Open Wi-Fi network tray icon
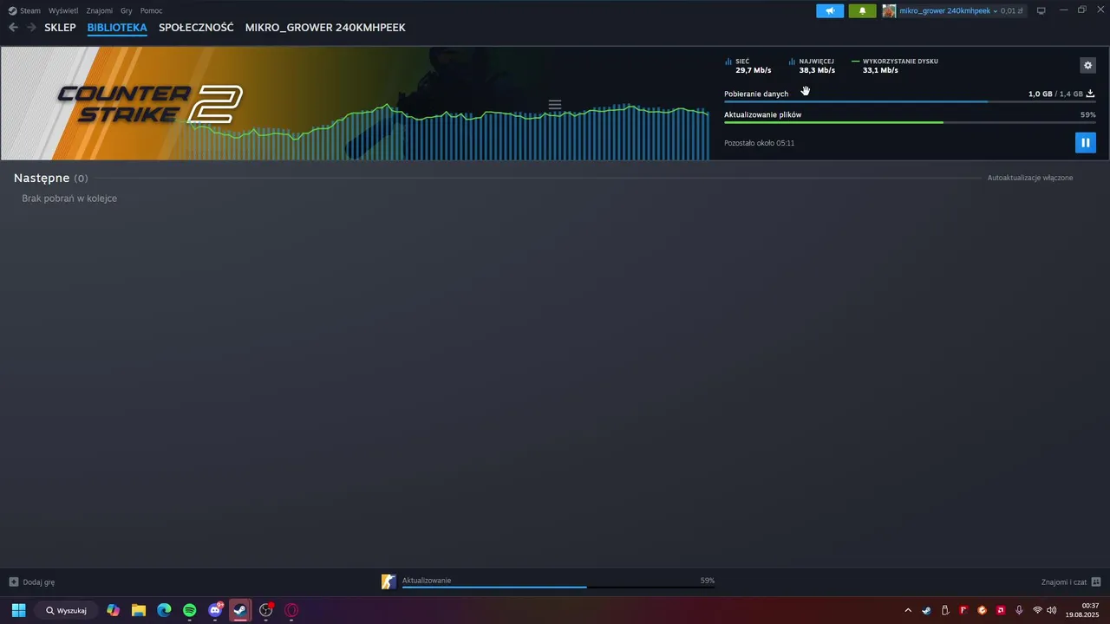The image size is (1110, 624). pyautogui.click(x=1037, y=610)
